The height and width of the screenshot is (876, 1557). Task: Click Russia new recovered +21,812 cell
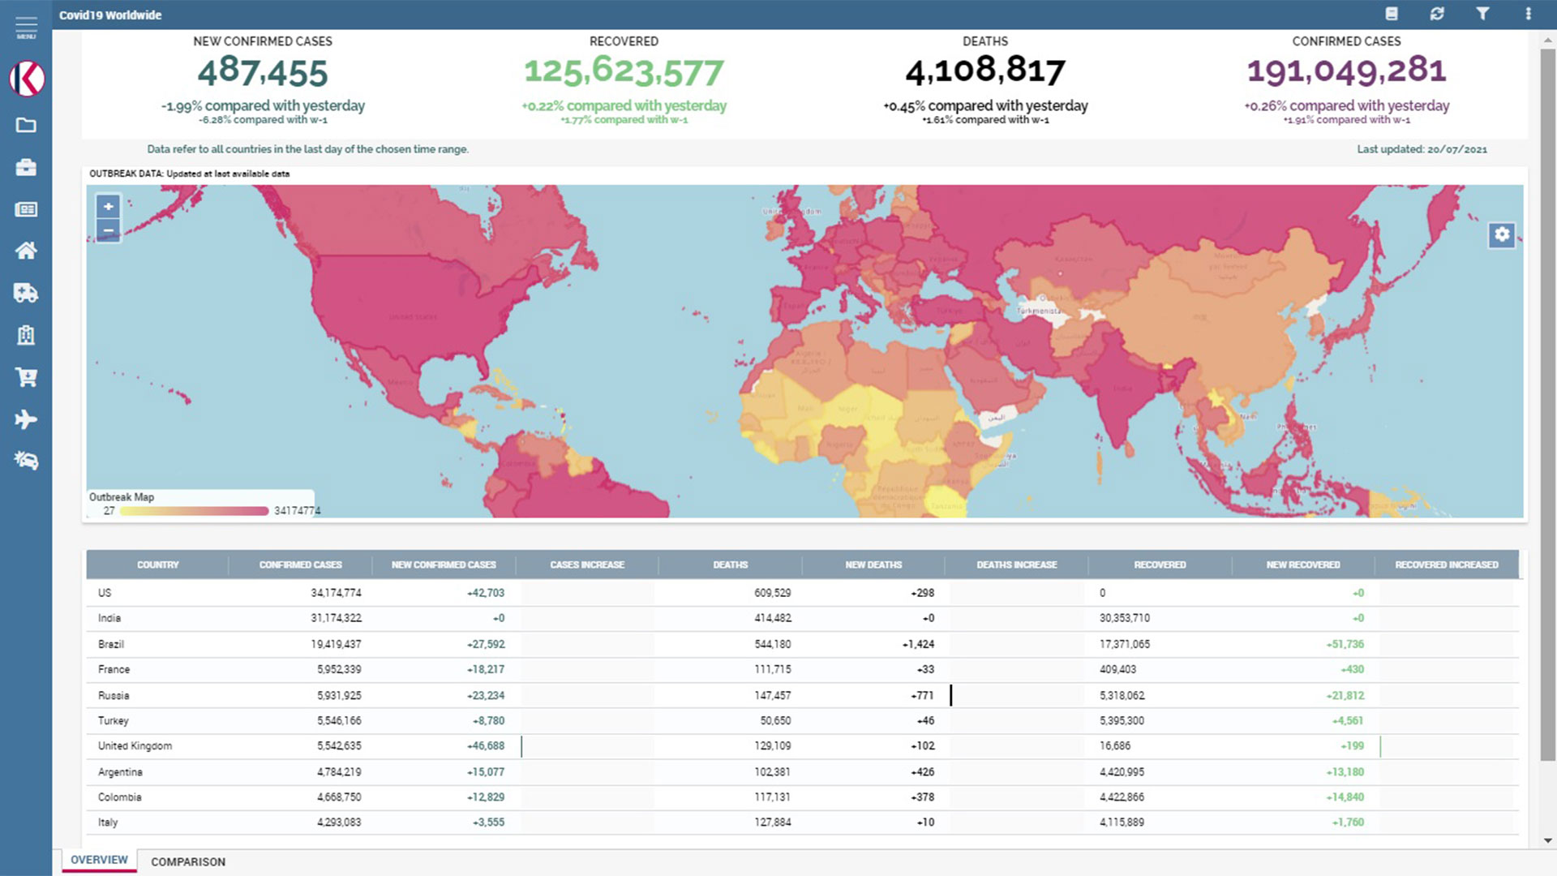click(1345, 695)
